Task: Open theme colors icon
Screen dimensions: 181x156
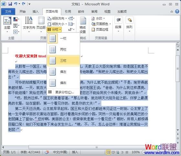Action: [16, 19]
